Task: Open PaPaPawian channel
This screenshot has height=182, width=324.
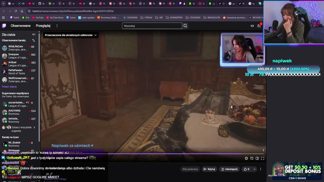Action: coord(19,72)
